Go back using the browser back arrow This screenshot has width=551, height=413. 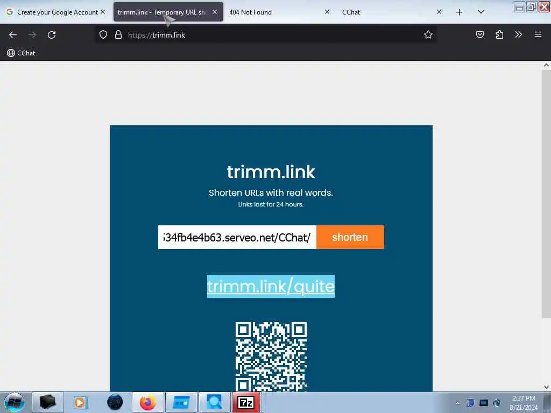[x=13, y=35]
